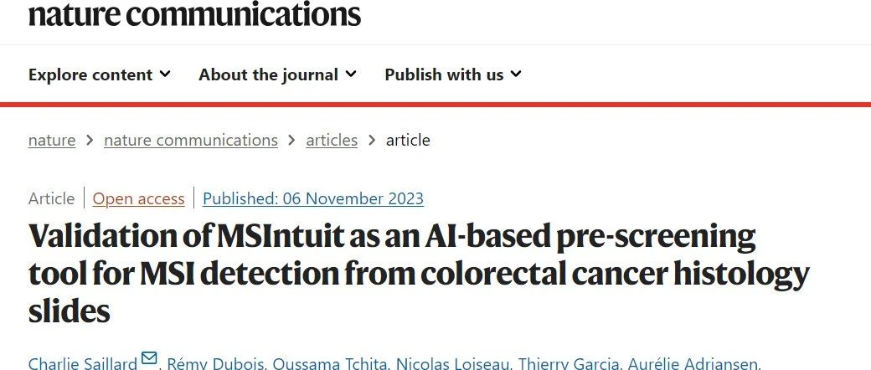Open Nicolas Loiseau author details
871x370 pixels.
[x=453, y=364]
